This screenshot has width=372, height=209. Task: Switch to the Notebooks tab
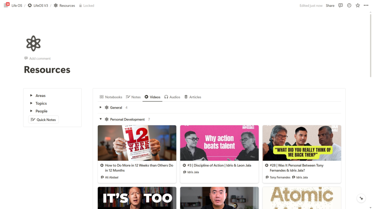(x=111, y=97)
